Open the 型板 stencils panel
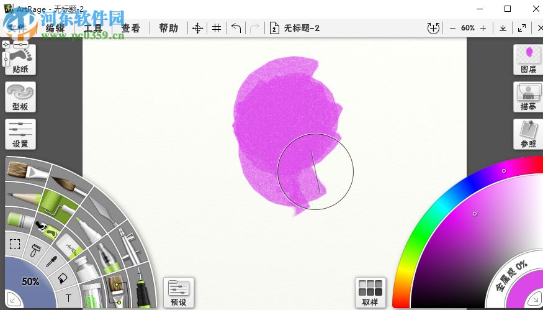The width and height of the screenshot is (543, 310). click(x=20, y=97)
